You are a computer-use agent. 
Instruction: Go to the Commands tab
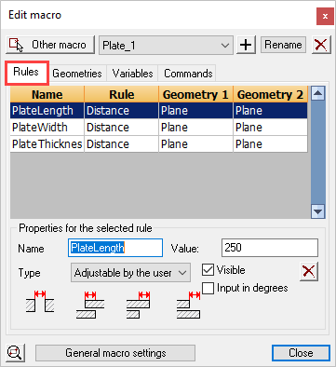(x=188, y=74)
